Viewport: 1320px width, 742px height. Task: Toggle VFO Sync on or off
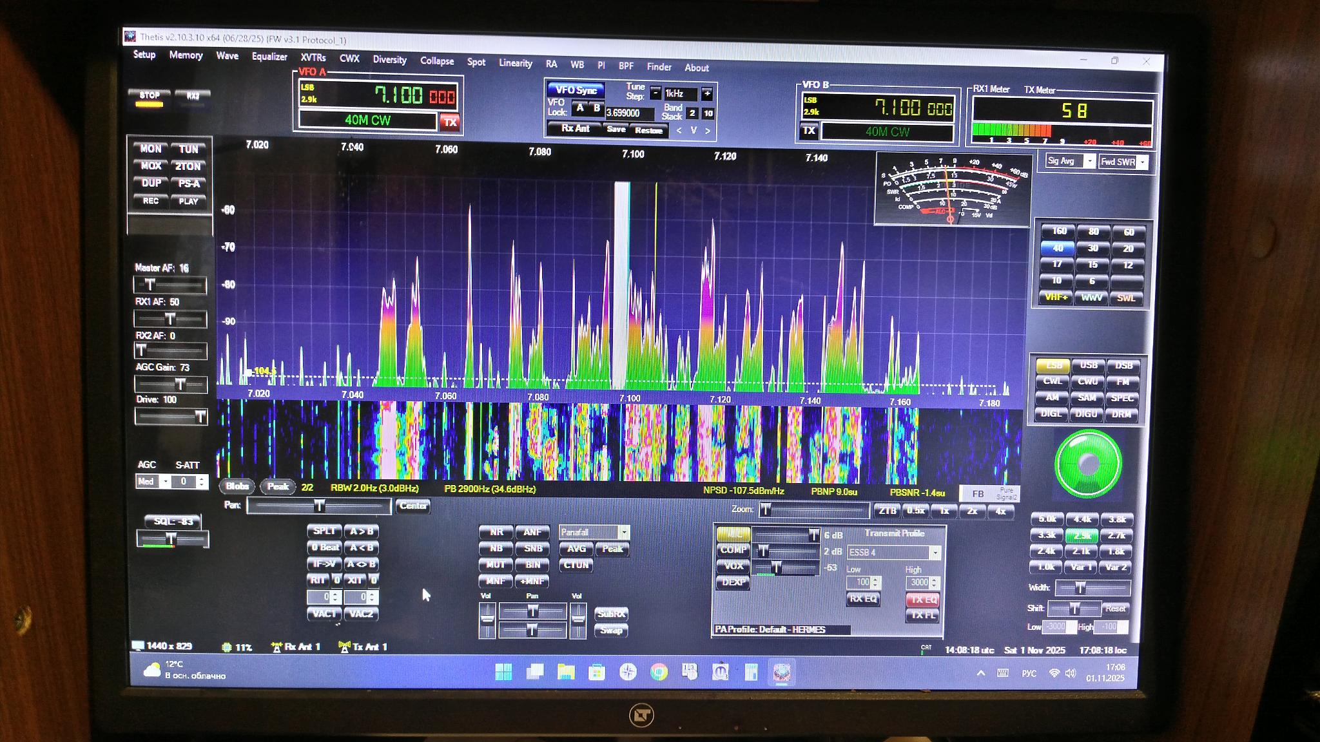576,90
